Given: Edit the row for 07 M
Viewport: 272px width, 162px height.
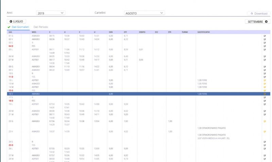Looking at the screenshot, I should 265,60.
